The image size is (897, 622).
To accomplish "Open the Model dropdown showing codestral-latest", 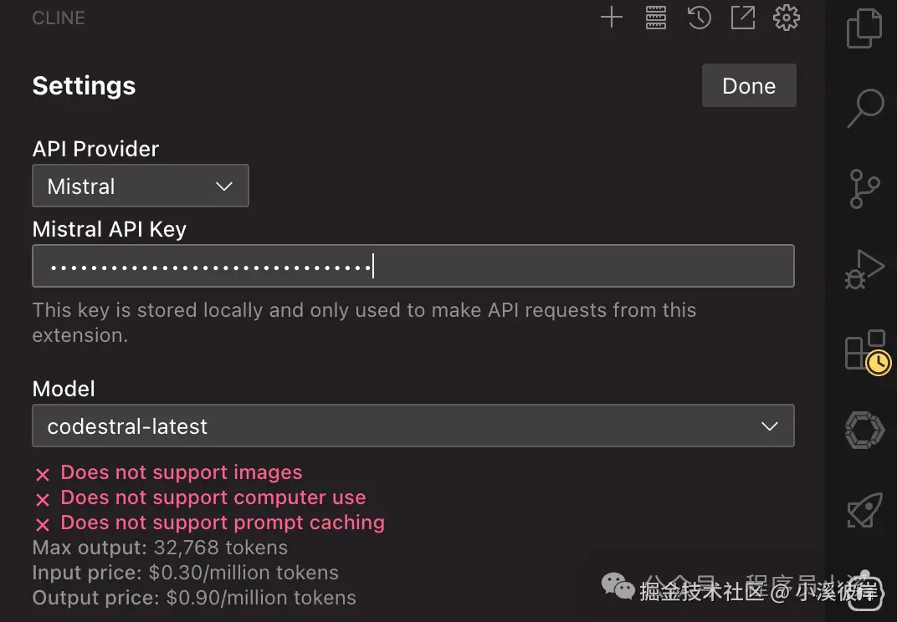I will point(413,426).
